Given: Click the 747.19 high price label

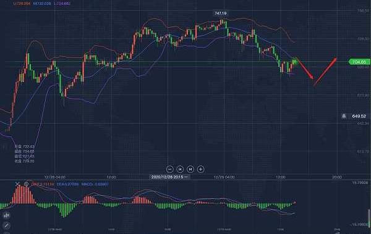Looking at the screenshot, I should coord(220,14).
